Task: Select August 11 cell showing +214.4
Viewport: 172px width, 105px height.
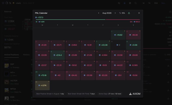Action: point(57,55)
